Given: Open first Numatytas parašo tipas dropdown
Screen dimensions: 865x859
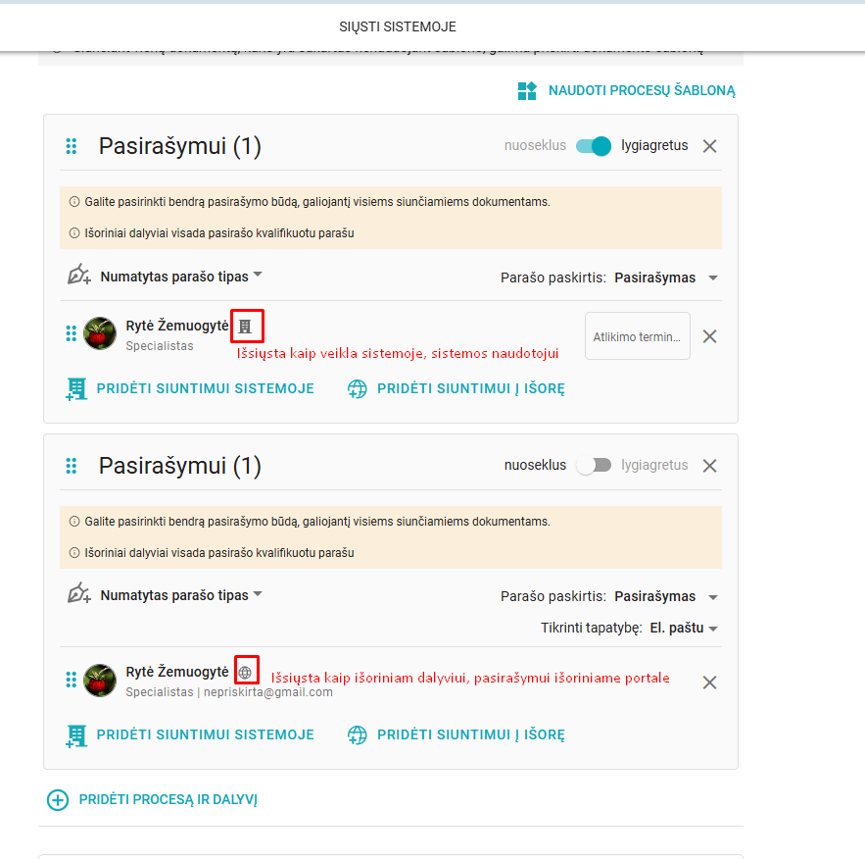Looking at the screenshot, I should [x=182, y=277].
